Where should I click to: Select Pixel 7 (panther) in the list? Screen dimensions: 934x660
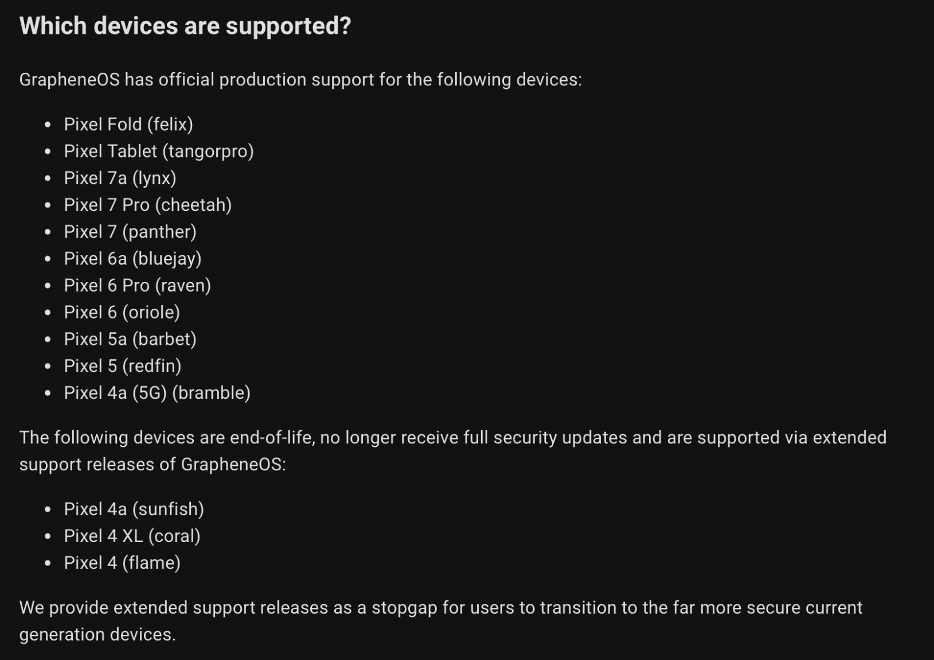(130, 232)
